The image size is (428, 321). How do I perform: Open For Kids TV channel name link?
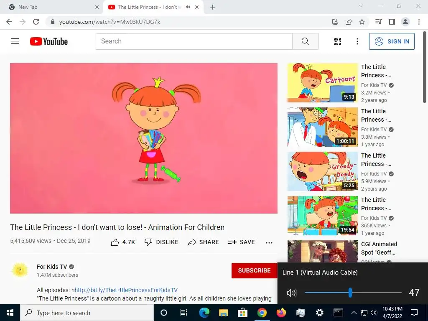[x=52, y=267]
